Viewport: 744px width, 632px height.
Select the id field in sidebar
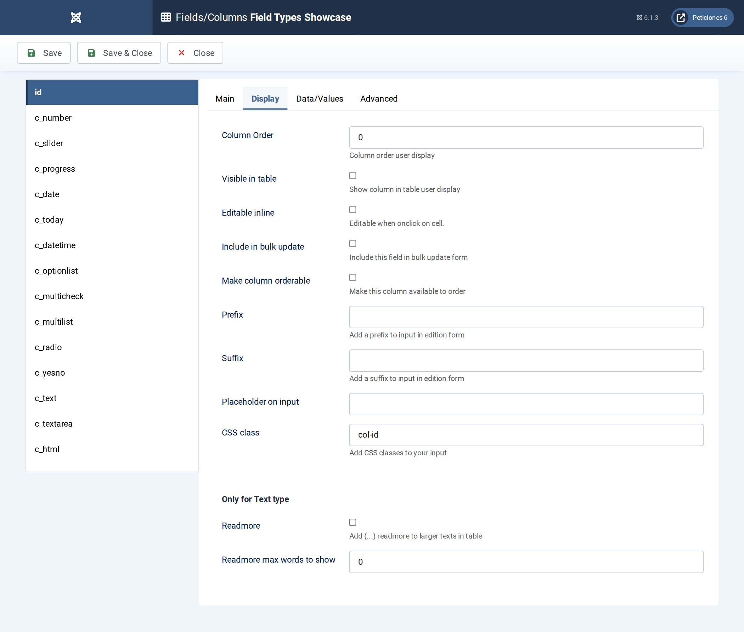pyautogui.click(x=112, y=92)
